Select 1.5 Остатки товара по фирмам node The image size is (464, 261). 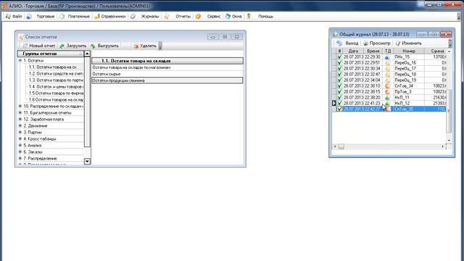coord(56,93)
